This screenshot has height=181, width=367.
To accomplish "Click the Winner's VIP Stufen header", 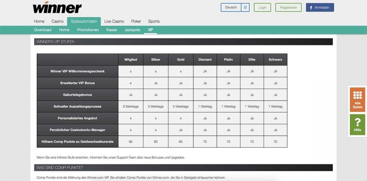I will click(x=183, y=42).
